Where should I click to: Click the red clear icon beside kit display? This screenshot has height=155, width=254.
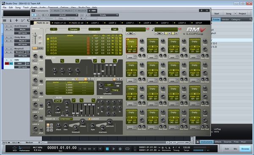pos(148,29)
